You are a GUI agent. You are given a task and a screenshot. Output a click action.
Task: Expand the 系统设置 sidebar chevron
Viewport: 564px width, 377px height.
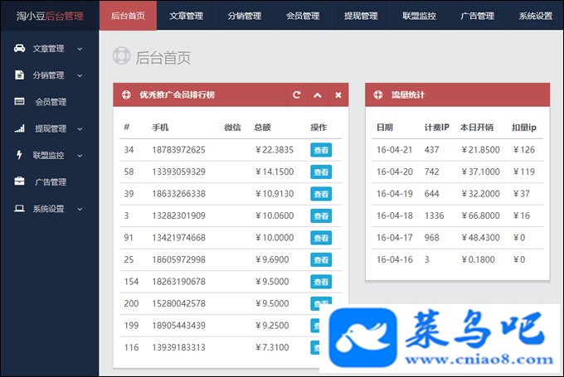tap(80, 209)
